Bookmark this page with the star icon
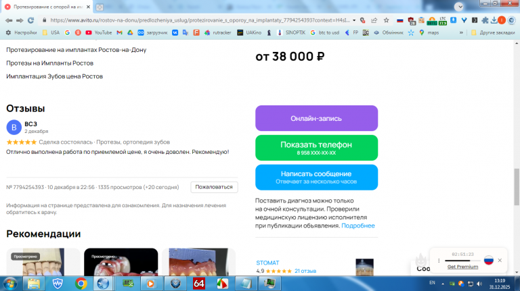 point(387,20)
